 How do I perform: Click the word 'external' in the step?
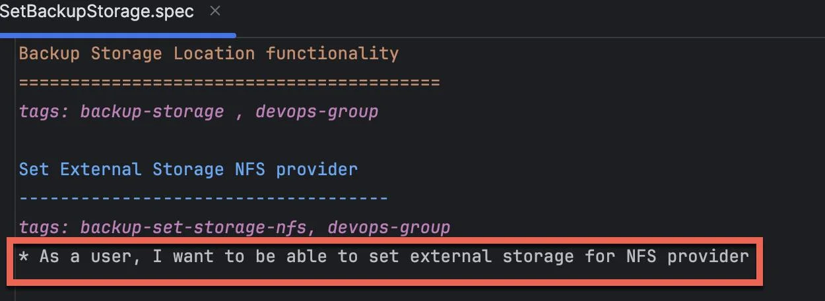click(451, 256)
